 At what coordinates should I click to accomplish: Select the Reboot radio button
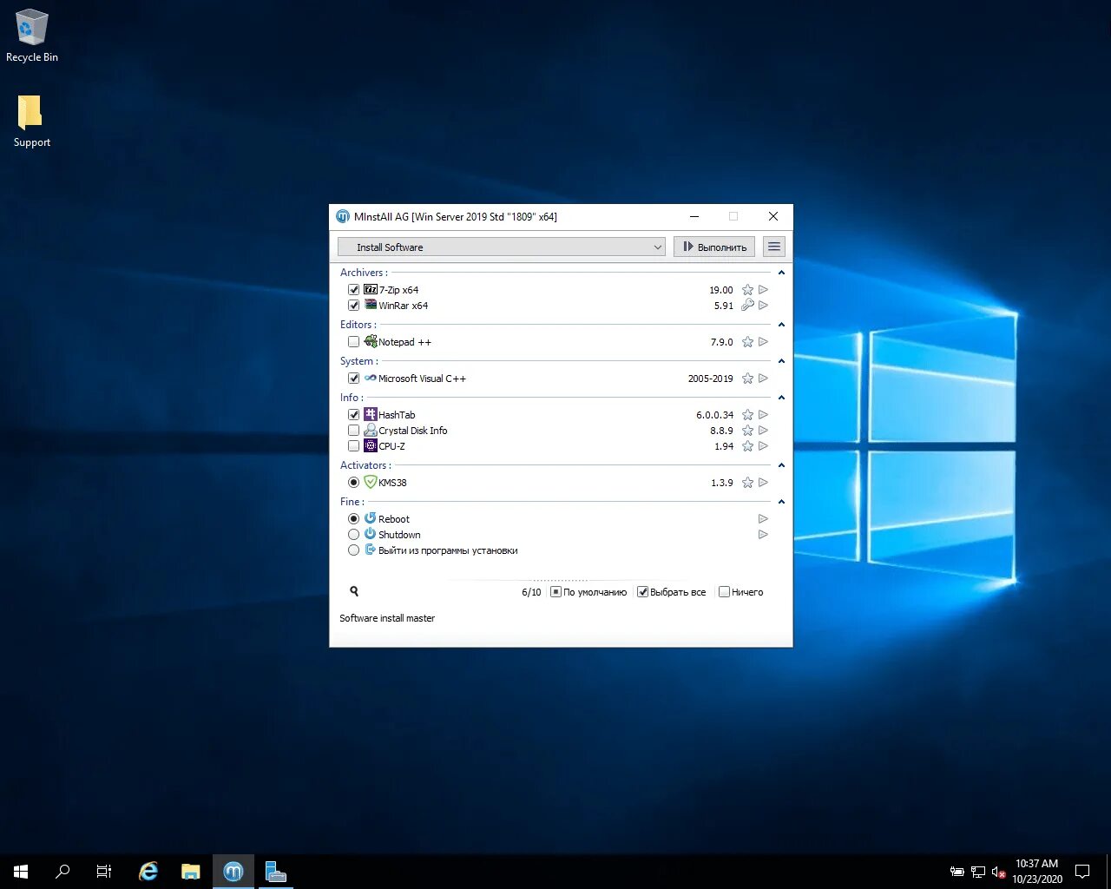354,519
